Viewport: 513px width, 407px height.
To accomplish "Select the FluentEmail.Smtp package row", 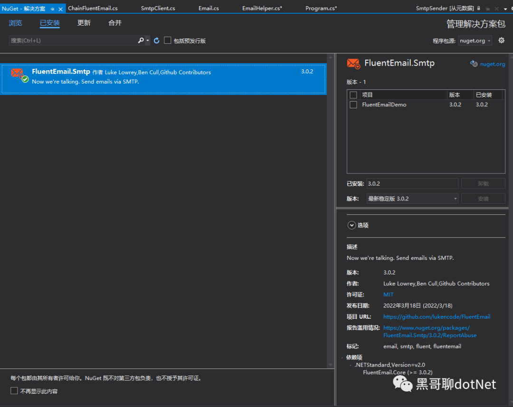I will tap(163, 79).
